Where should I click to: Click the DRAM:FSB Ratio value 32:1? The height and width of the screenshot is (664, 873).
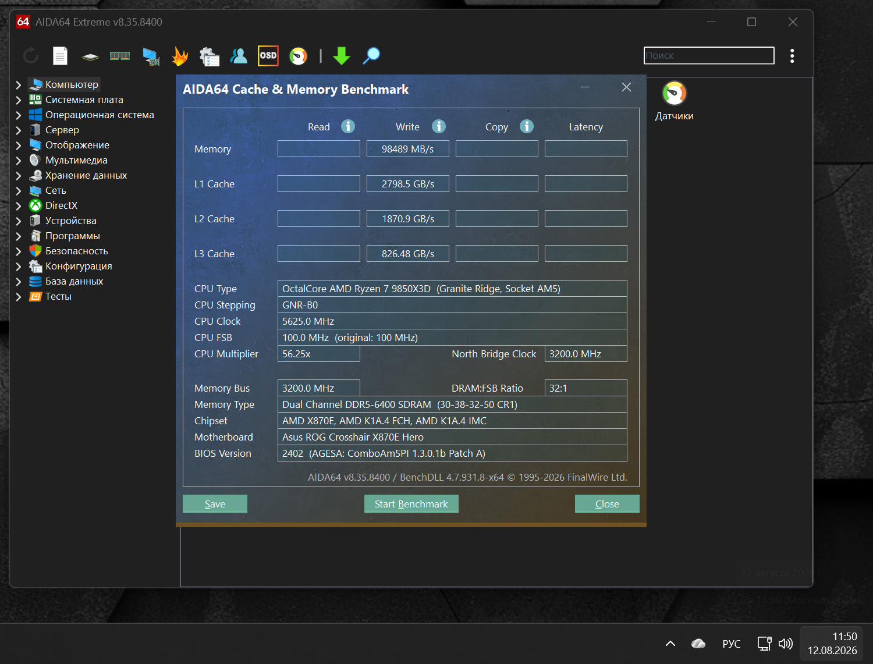(x=586, y=388)
